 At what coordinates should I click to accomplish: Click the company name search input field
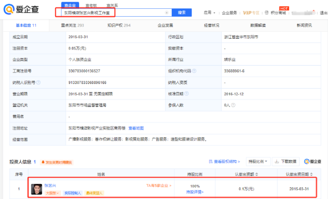[x=116, y=13]
